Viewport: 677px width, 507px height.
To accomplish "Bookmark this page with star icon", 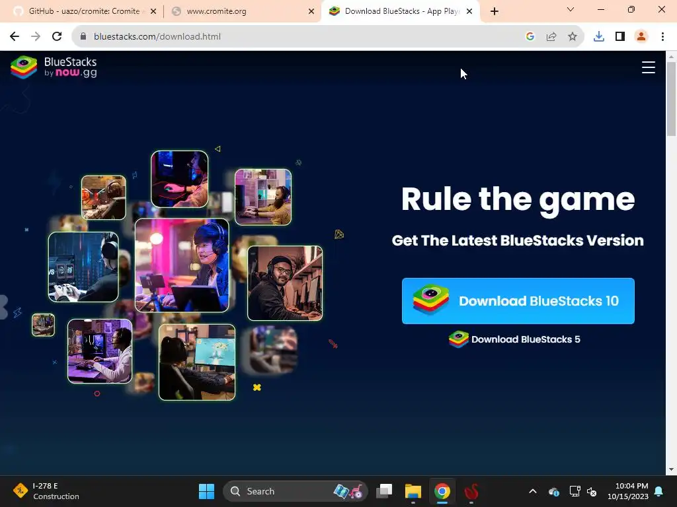I will (573, 37).
